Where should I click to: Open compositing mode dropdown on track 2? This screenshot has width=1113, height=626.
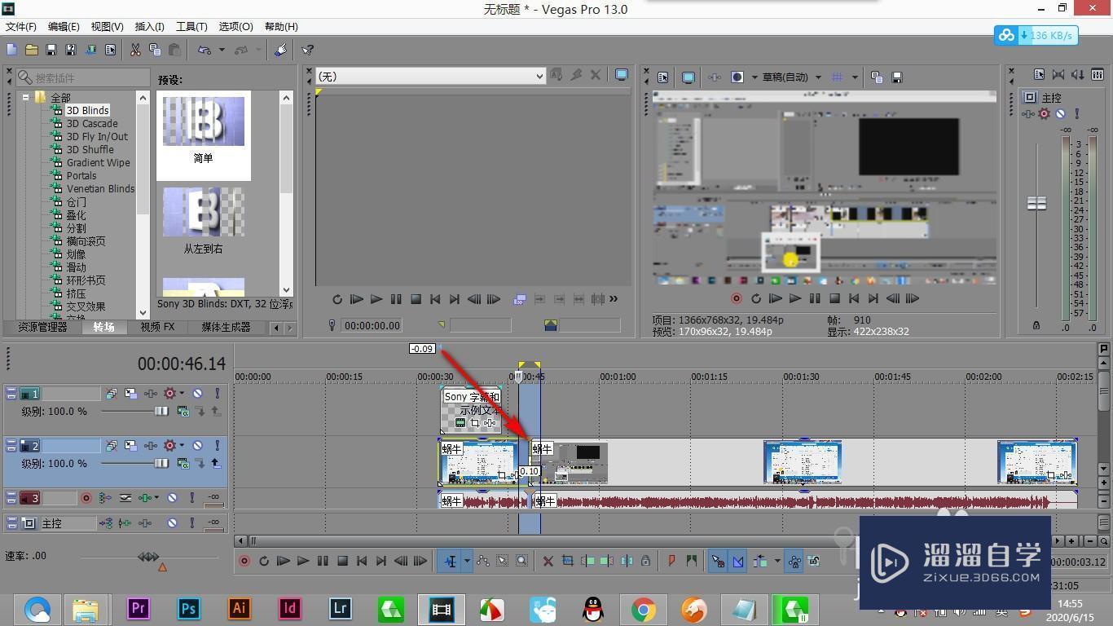(x=183, y=463)
